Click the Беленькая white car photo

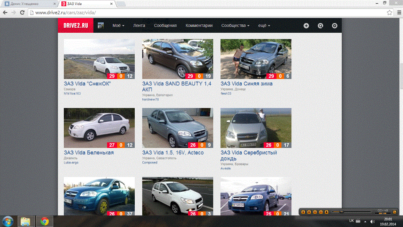[x=99, y=128]
